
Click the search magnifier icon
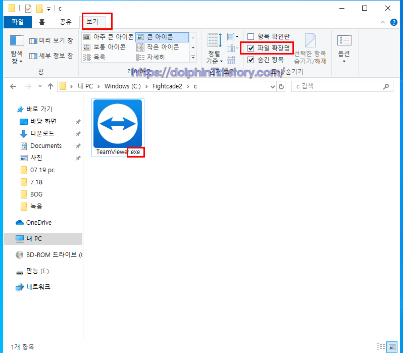(386, 87)
